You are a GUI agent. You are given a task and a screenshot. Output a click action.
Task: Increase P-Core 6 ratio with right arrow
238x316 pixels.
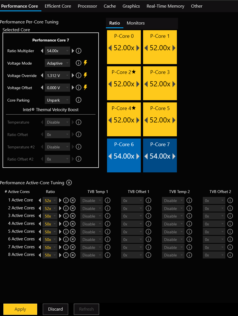coord(138,156)
